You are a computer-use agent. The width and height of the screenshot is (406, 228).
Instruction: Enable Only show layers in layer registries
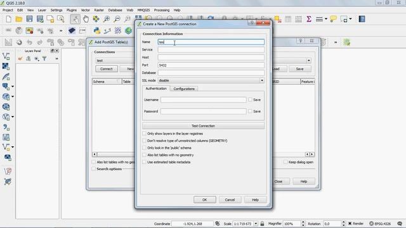click(144, 134)
